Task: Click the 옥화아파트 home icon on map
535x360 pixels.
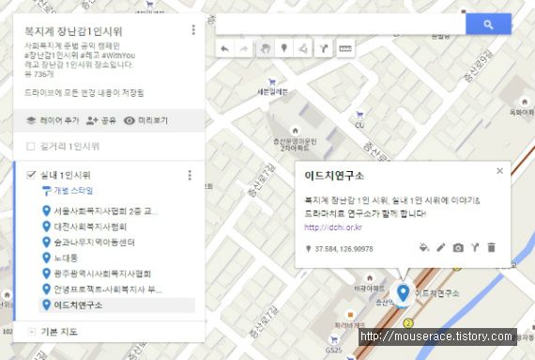Action: pos(525,102)
